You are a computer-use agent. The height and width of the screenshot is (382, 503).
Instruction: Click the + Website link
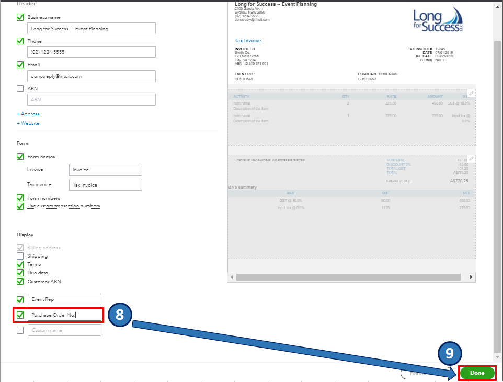(28, 123)
